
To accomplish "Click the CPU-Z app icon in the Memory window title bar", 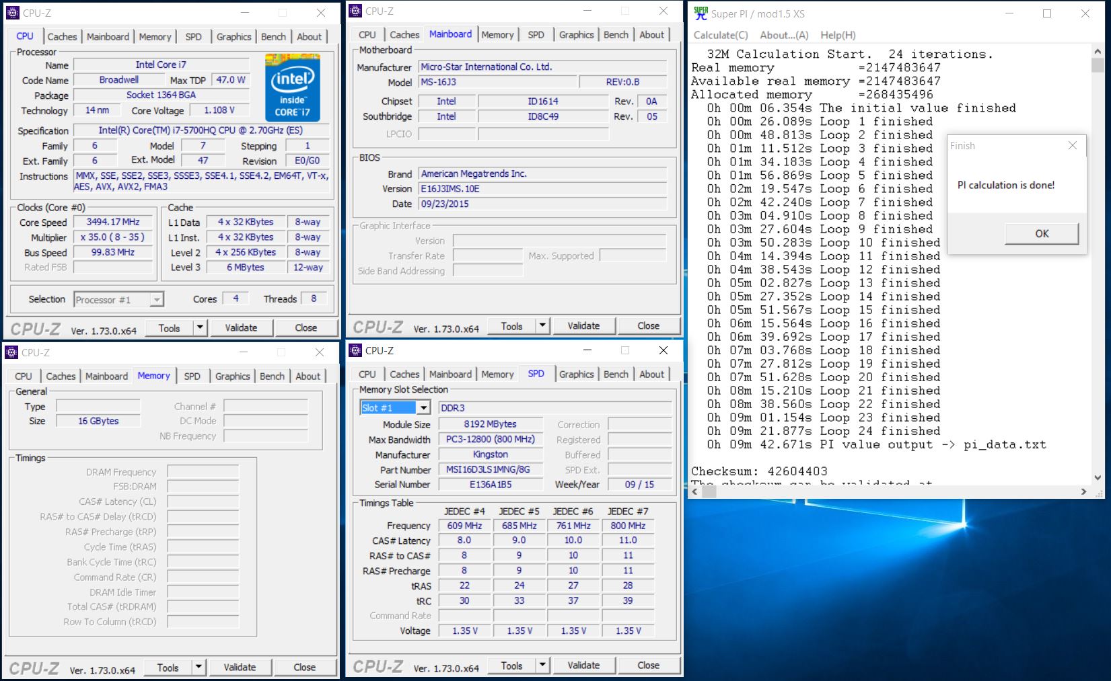I will point(11,352).
